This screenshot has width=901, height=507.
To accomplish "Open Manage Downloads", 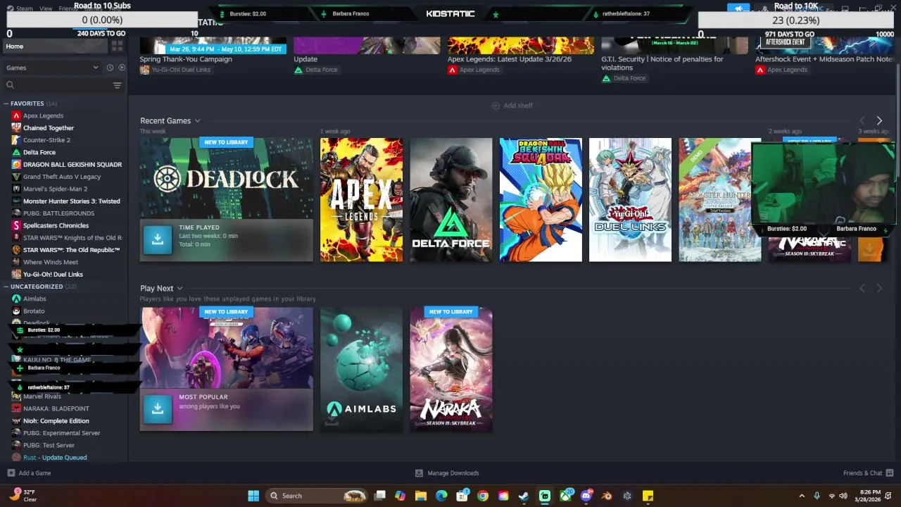I will [447, 473].
